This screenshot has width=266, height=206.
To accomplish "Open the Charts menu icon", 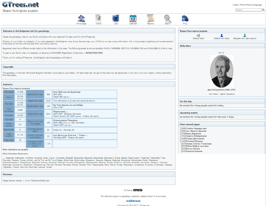I will [x=98, y=19].
